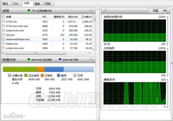Check the QQ.exe process checkbox
Screen dimensions: 173x121
pos(3,35)
